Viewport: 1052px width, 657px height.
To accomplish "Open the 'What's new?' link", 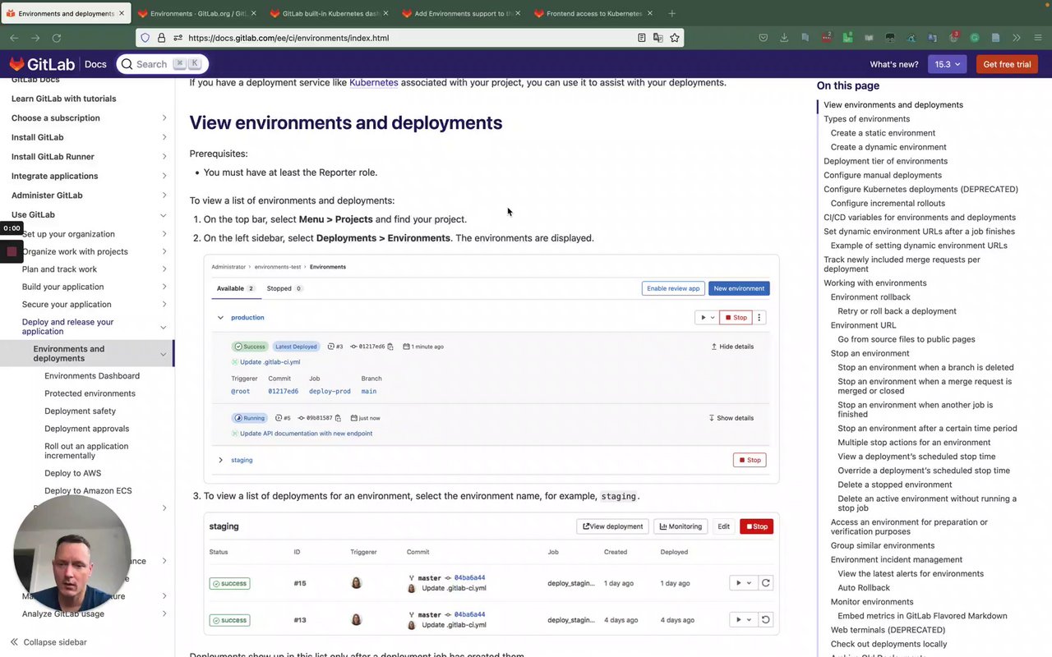I will pos(894,64).
